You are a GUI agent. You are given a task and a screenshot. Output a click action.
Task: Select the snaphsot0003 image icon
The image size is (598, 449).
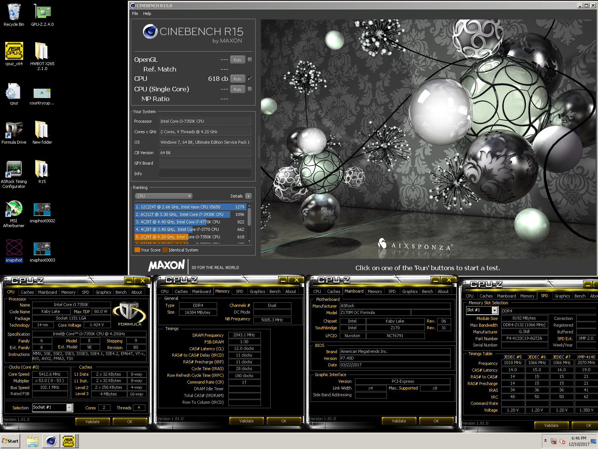pos(42,251)
